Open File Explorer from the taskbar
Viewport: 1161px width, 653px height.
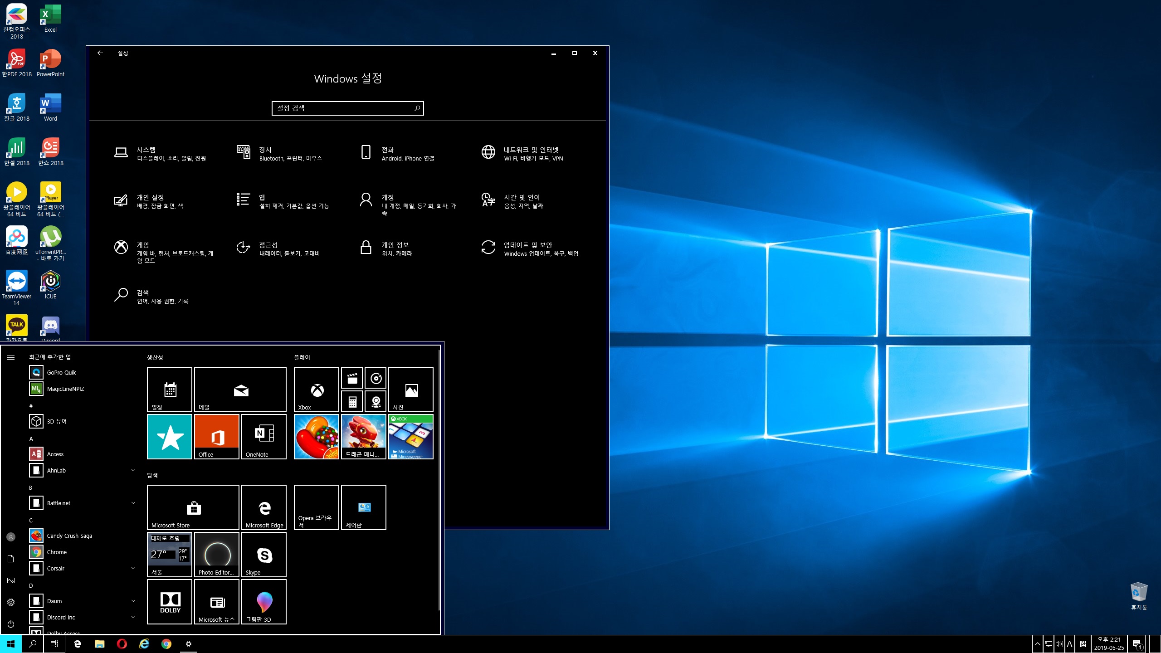(x=99, y=644)
